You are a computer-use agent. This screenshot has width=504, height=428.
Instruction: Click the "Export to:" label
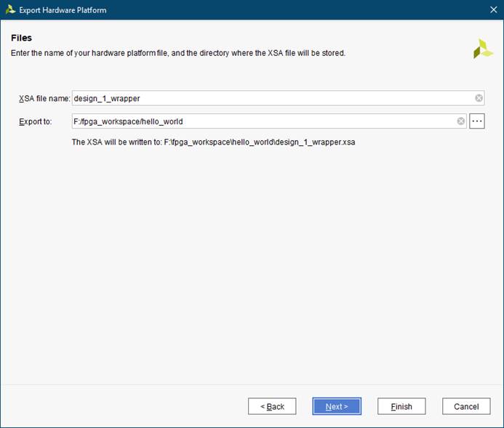36,121
